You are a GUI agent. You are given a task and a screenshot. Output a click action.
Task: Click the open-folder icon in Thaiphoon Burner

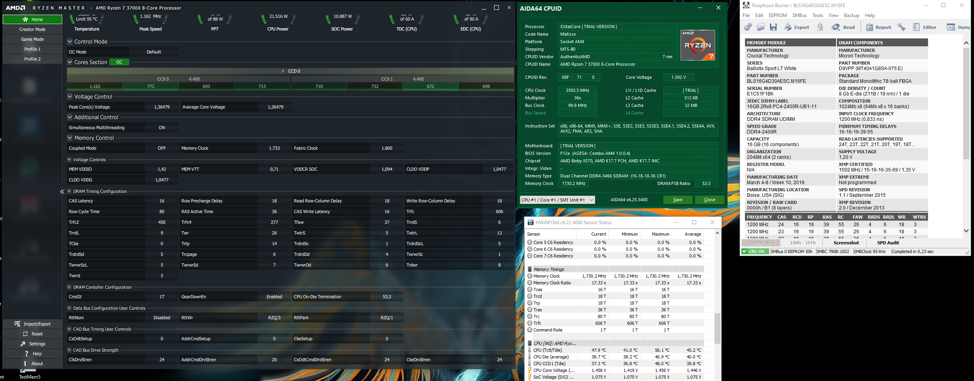760,27
